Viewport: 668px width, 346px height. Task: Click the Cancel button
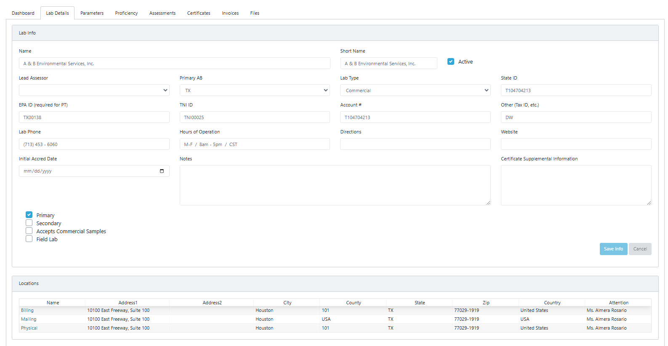[x=640, y=249]
